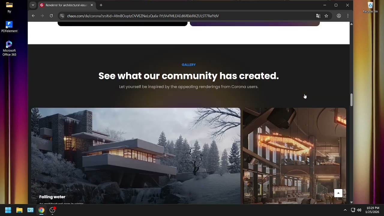Open Chrome's three-dot menu
The height and width of the screenshot is (216, 384).
tap(348, 16)
